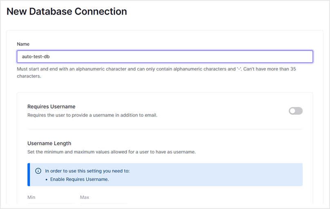Click the Username Length heading

point(49,143)
